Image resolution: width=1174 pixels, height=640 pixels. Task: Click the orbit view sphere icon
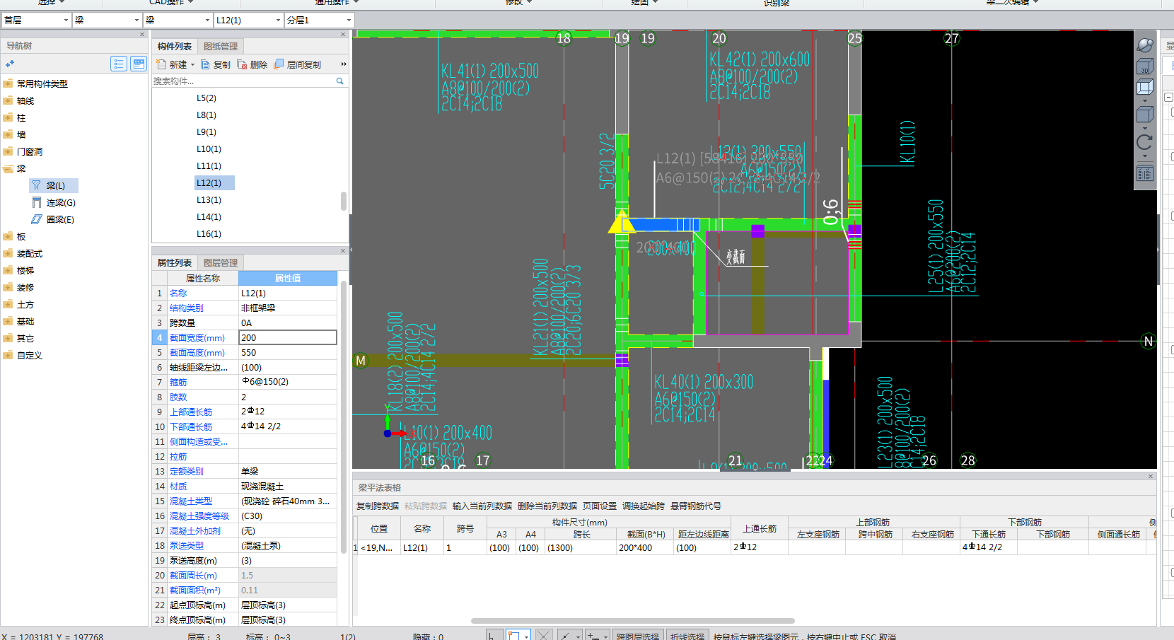point(1144,45)
